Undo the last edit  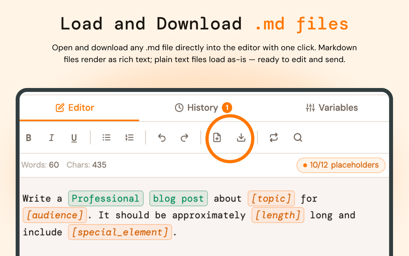click(x=162, y=138)
